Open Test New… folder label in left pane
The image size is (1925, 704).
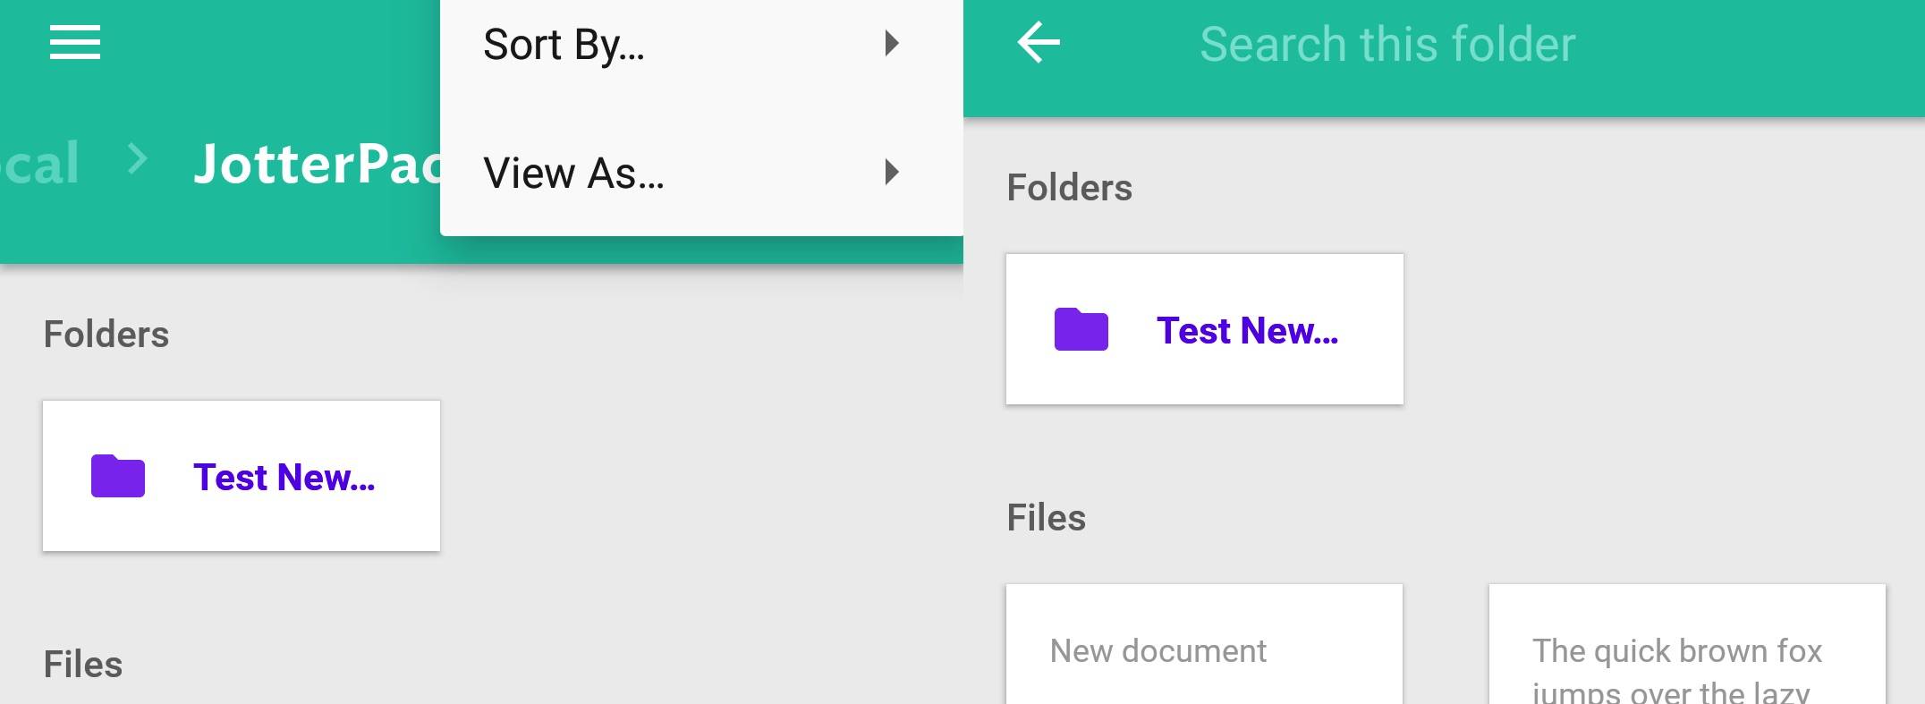284,477
